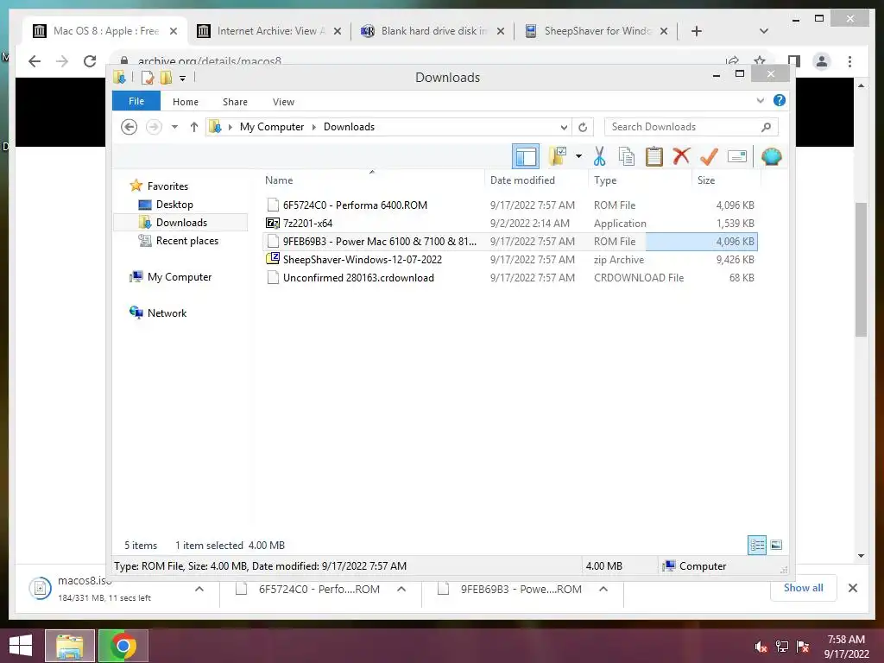
Task: Open the Share ribbon tab
Action: (235, 102)
